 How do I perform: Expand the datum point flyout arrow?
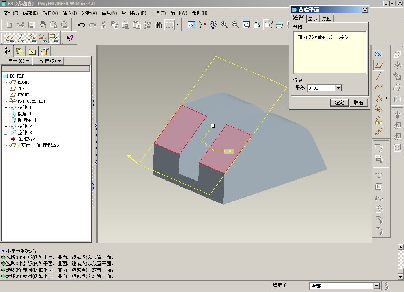click(387, 98)
